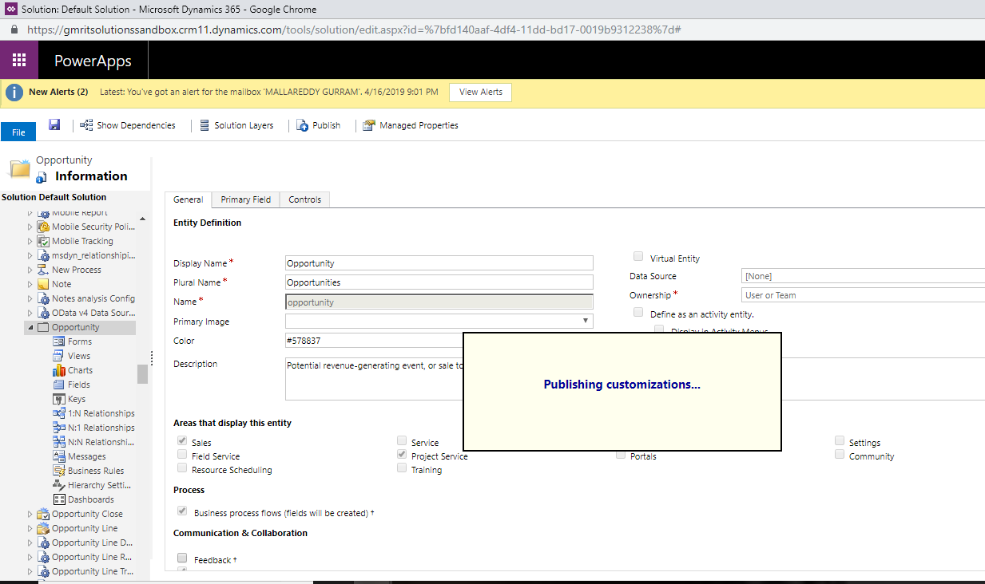Open the Ownership dropdown
Viewport: 985px width, 584px height.
(x=863, y=295)
